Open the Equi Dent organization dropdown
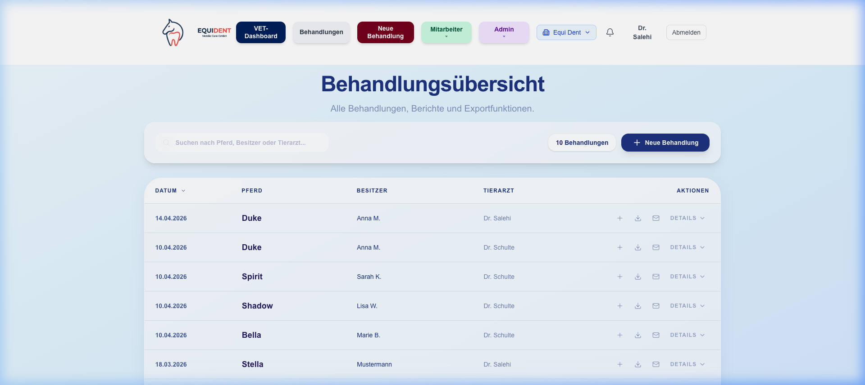 pyautogui.click(x=566, y=32)
